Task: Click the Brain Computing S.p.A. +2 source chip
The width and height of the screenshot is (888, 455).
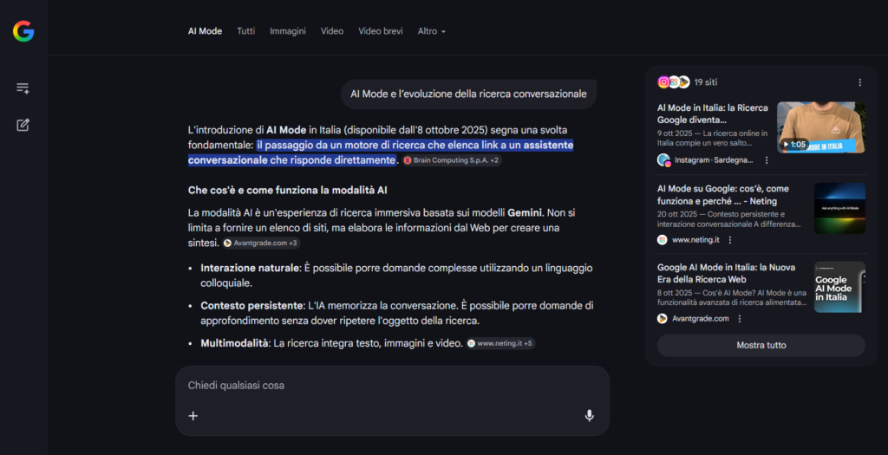Action: click(x=452, y=160)
